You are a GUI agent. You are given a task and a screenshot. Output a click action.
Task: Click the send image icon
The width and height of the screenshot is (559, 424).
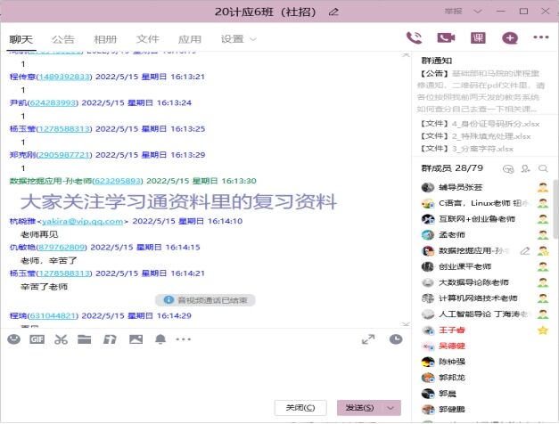coord(136,339)
